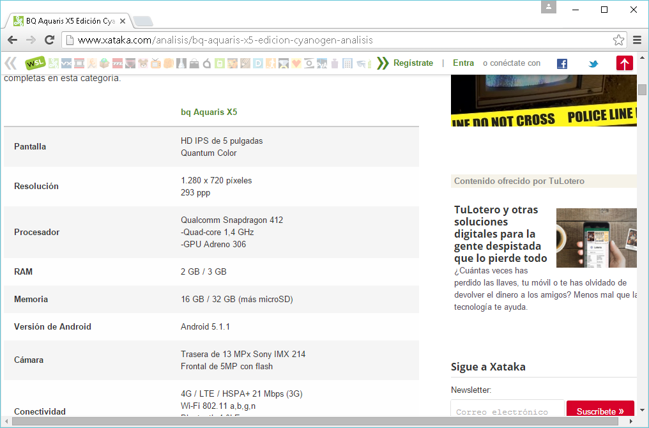The image size is (649, 428).
Task: Click the 'Trasera de 13 MPx Sony IMX 214' text
Action: point(243,355)
